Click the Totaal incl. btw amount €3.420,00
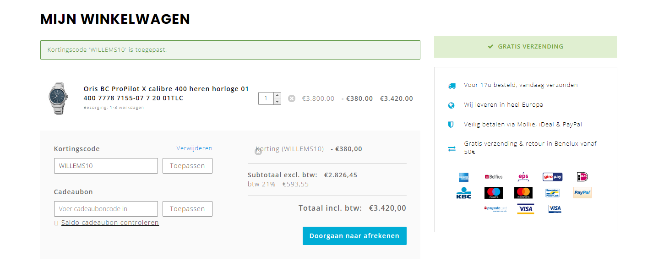The width and height of the screenshot is (653, 267). 387,208
